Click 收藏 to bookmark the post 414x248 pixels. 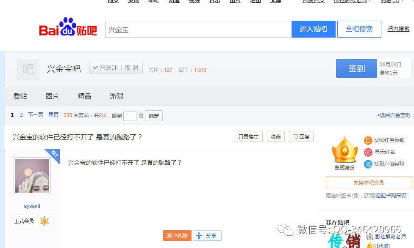275,136
